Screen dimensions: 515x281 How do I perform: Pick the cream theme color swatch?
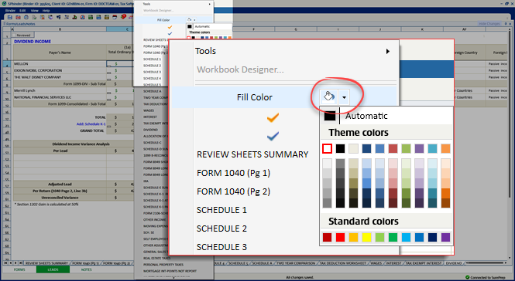pos(353,149)
